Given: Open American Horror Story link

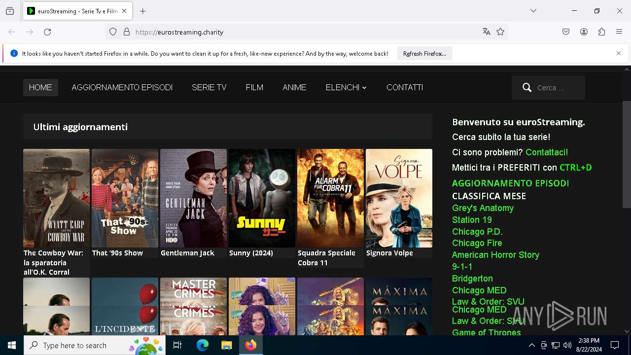Looking at the screenshot, I should click(x=495, y=255).
